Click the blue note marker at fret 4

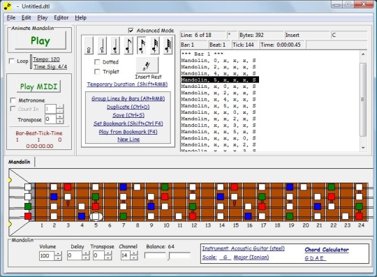(82, 216)
